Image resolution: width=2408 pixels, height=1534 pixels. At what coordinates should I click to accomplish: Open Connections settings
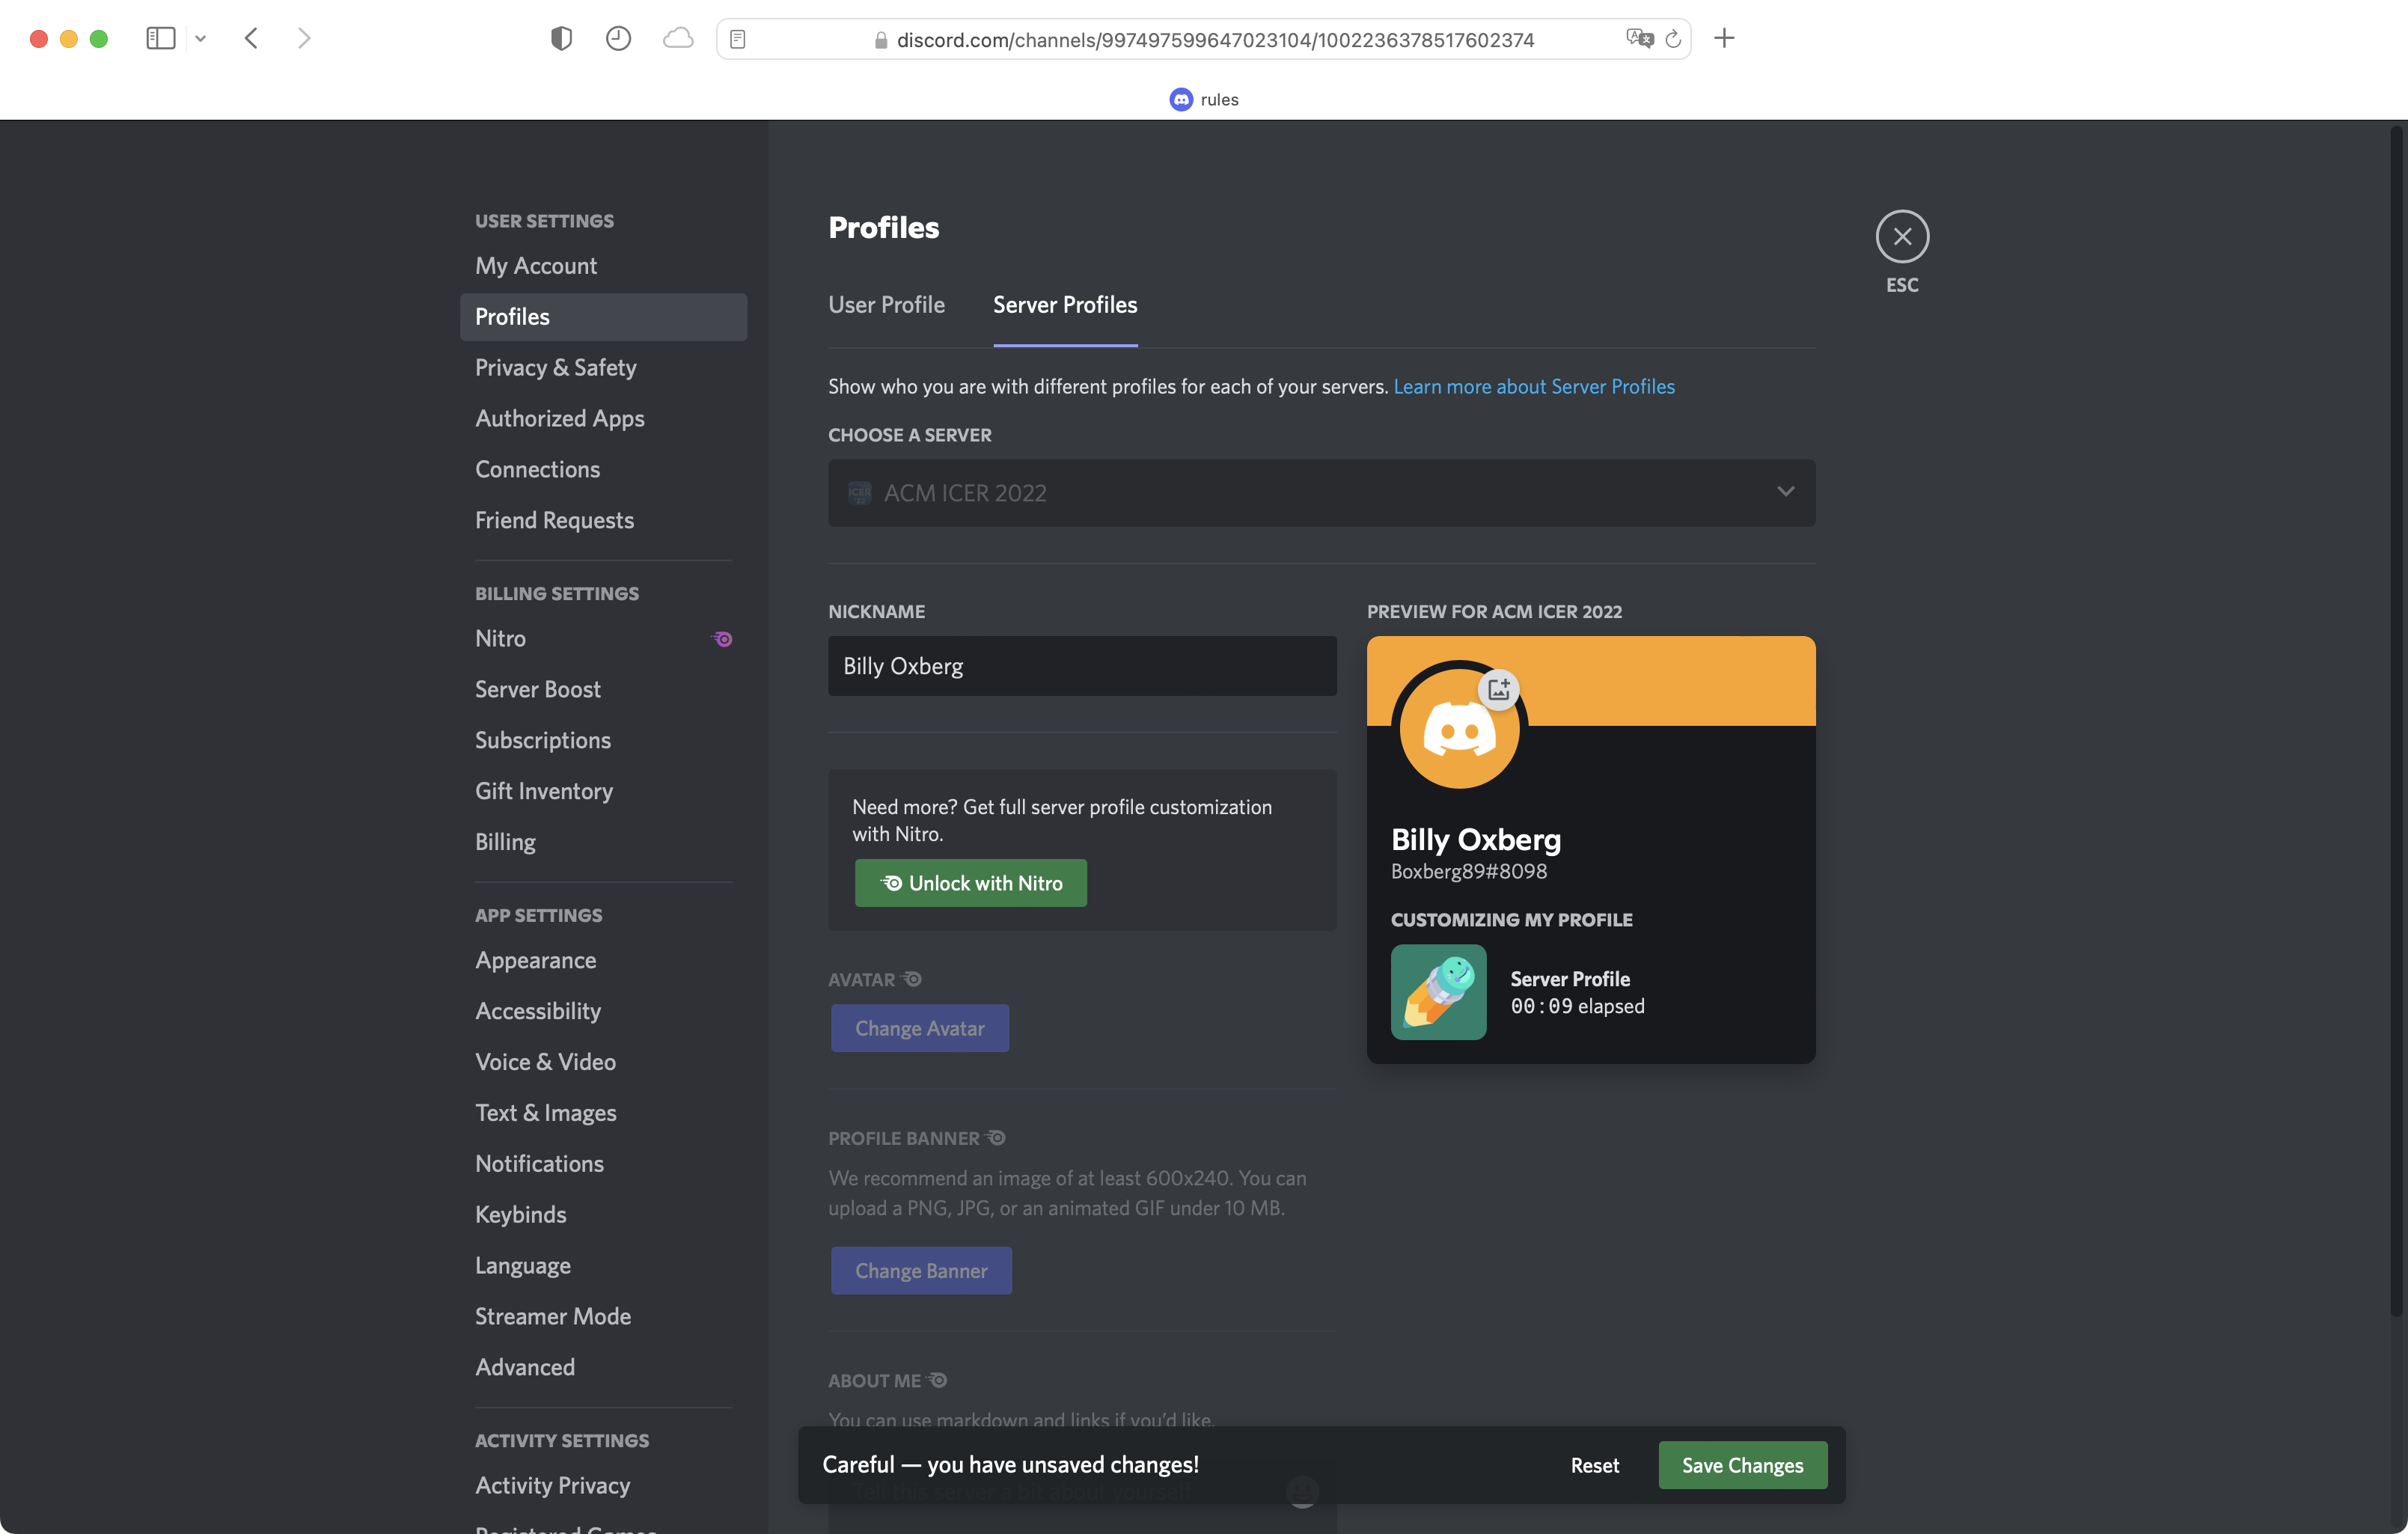[x=603, y=470]
